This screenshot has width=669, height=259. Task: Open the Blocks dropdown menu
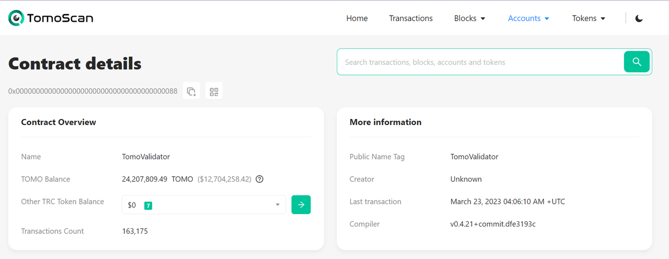coord(470,18)
